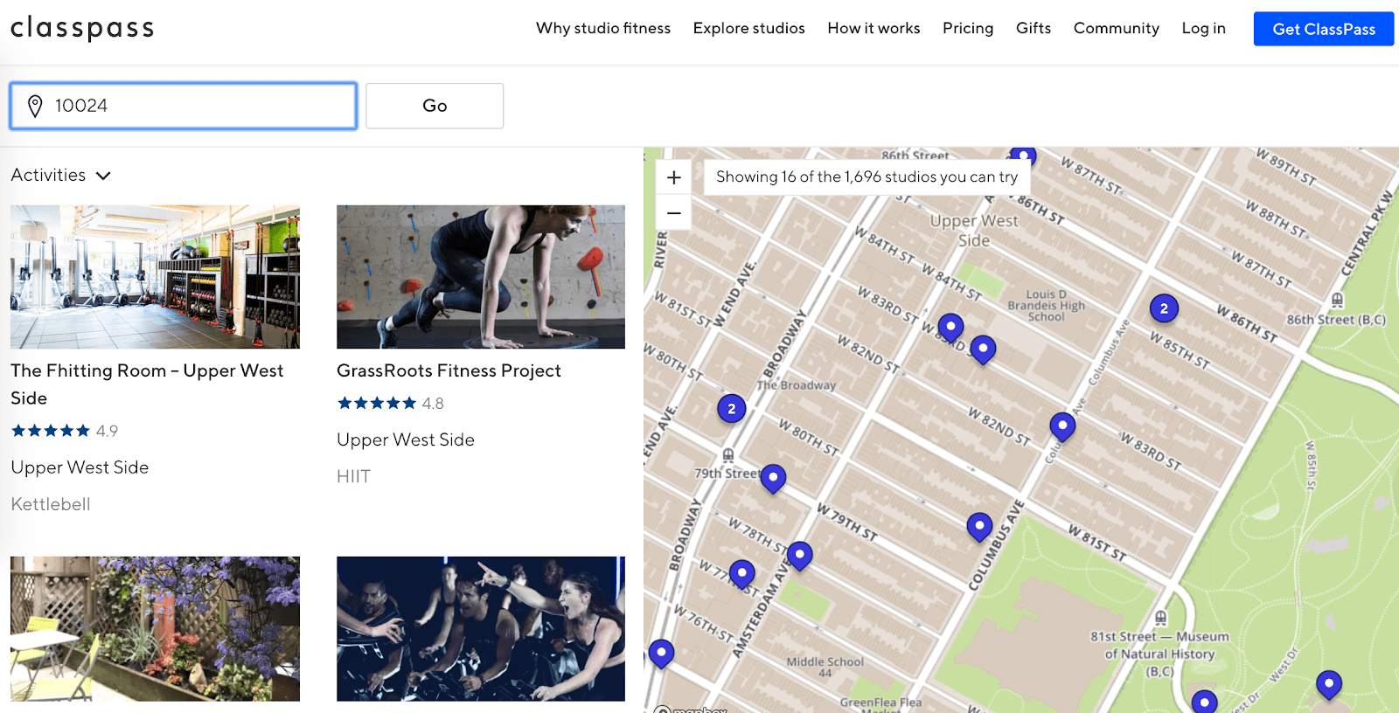
Task: Focus the zip code search field
Action: click(184, 106)
